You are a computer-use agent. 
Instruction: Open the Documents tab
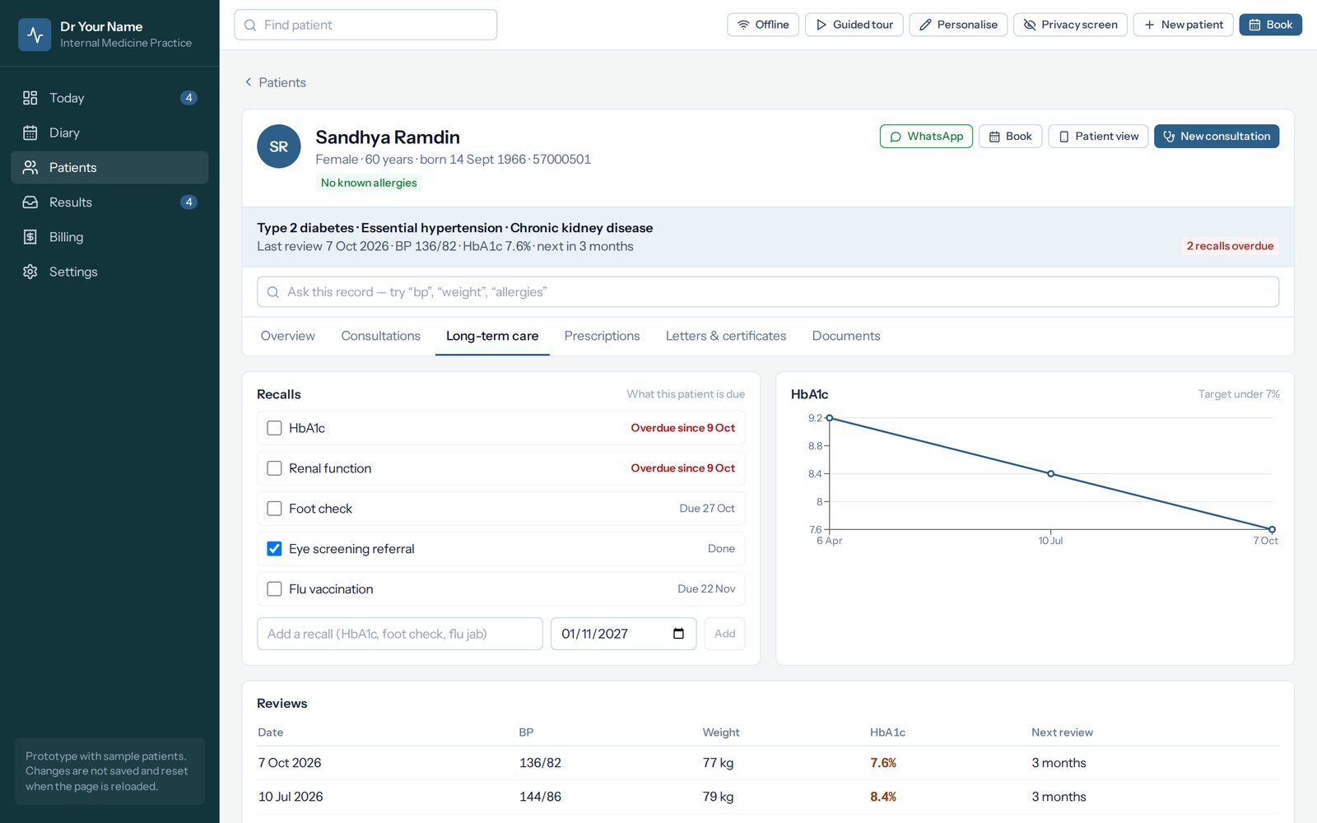846,336
